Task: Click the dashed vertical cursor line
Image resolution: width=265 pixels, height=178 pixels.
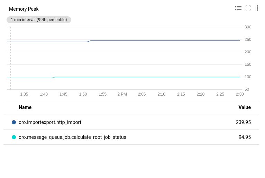Action: coord(11,59)
